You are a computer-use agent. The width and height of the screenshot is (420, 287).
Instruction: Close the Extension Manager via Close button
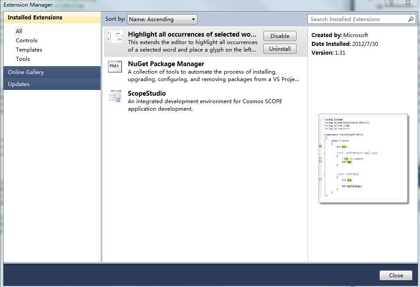[396, 275]
